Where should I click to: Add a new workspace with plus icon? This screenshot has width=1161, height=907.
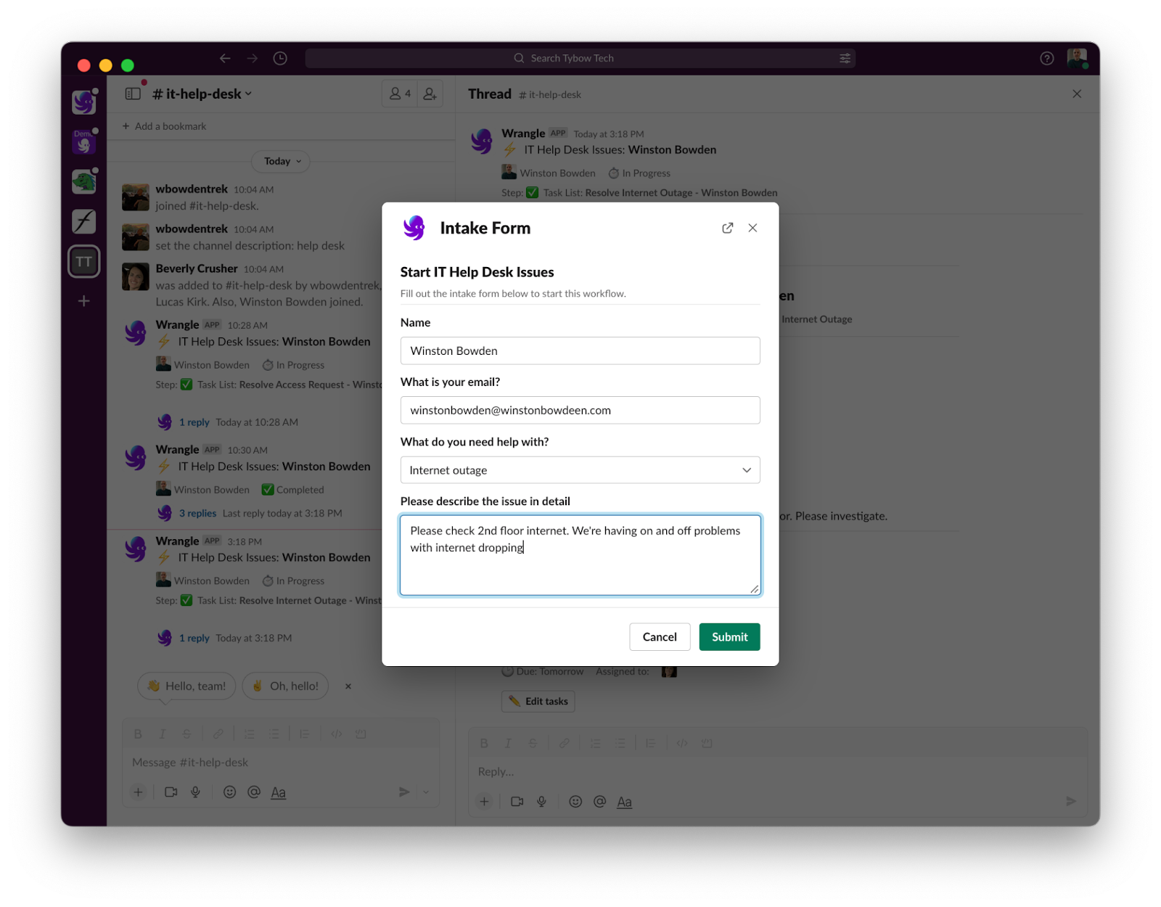click(84, 300)
